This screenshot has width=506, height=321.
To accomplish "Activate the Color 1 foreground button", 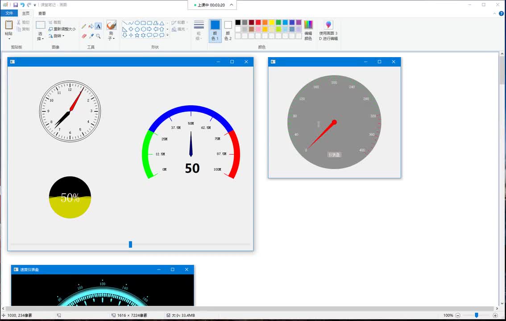I will [215, 31].
